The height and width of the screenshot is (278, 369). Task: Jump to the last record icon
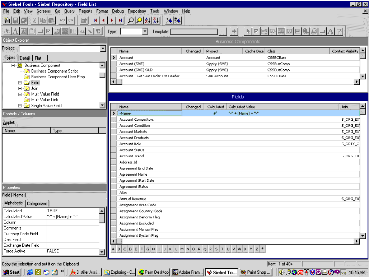120,20
